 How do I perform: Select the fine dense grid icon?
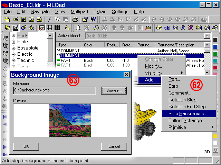tap(57, 28)
